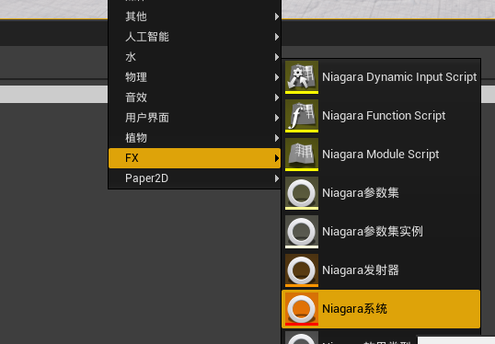The image size is (495, 344).
Task: Choose Niagara参数集实例 from the FX submenu
Action: 381,232
